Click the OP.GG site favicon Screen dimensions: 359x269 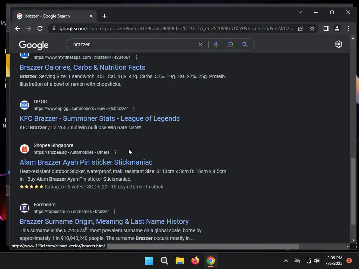pos(25,105)
